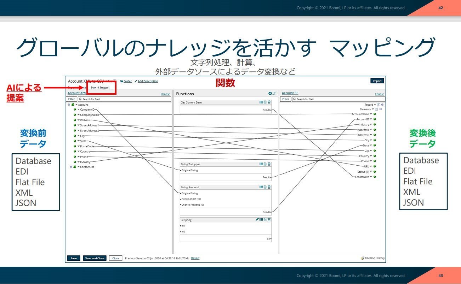Open Scripting function configuration list icon

[x=261, y=219]
